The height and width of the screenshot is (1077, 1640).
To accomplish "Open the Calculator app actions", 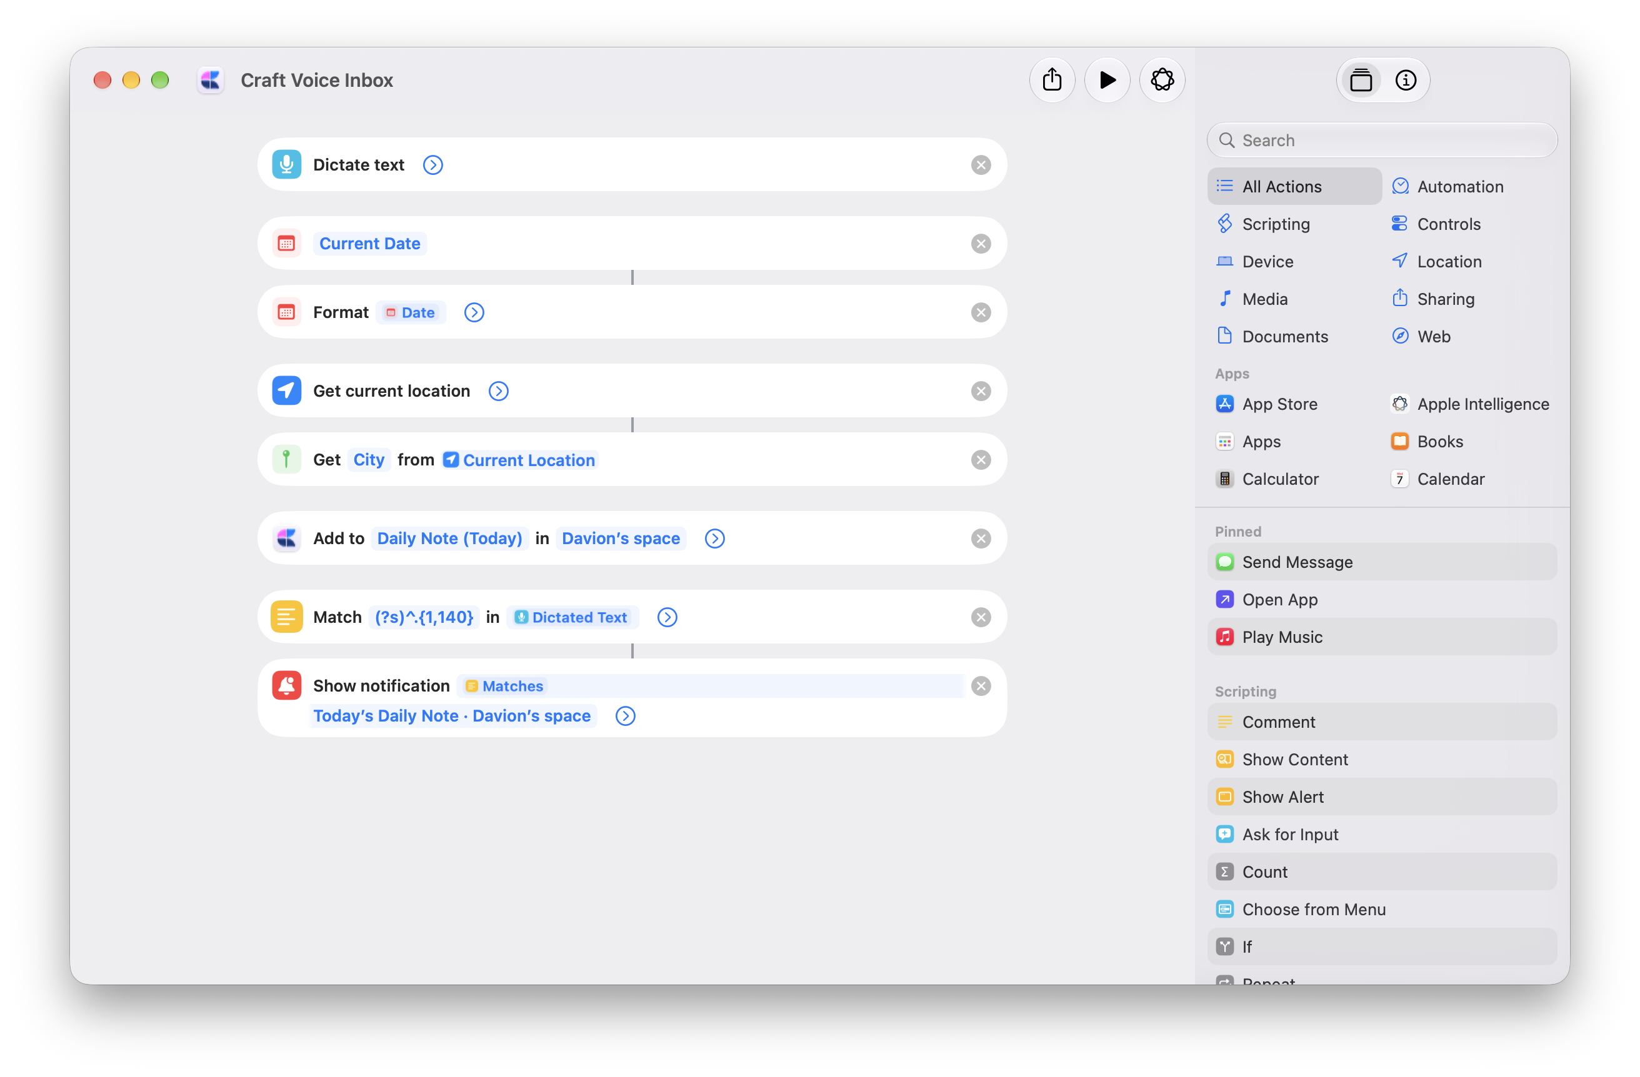I will click(x=1294, y=479).
